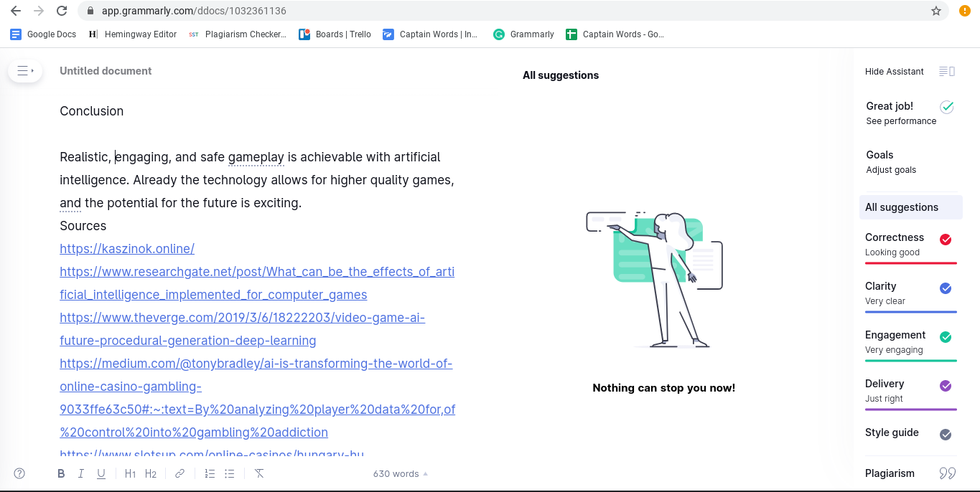Open the Correctness suggestions category
The height and width of the screenshot is (492, 980).
click(x=910, y=244)
